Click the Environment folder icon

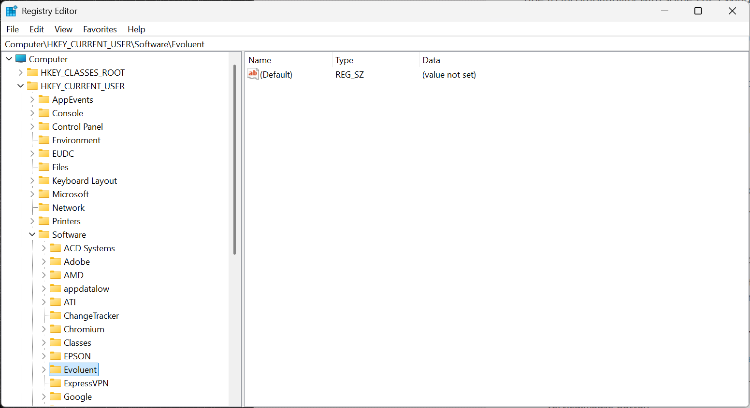coord(44,140)
